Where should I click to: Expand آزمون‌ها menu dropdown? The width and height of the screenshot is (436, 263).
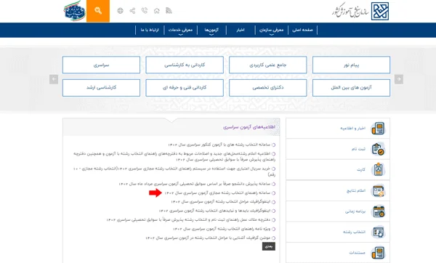coord(211,30)
